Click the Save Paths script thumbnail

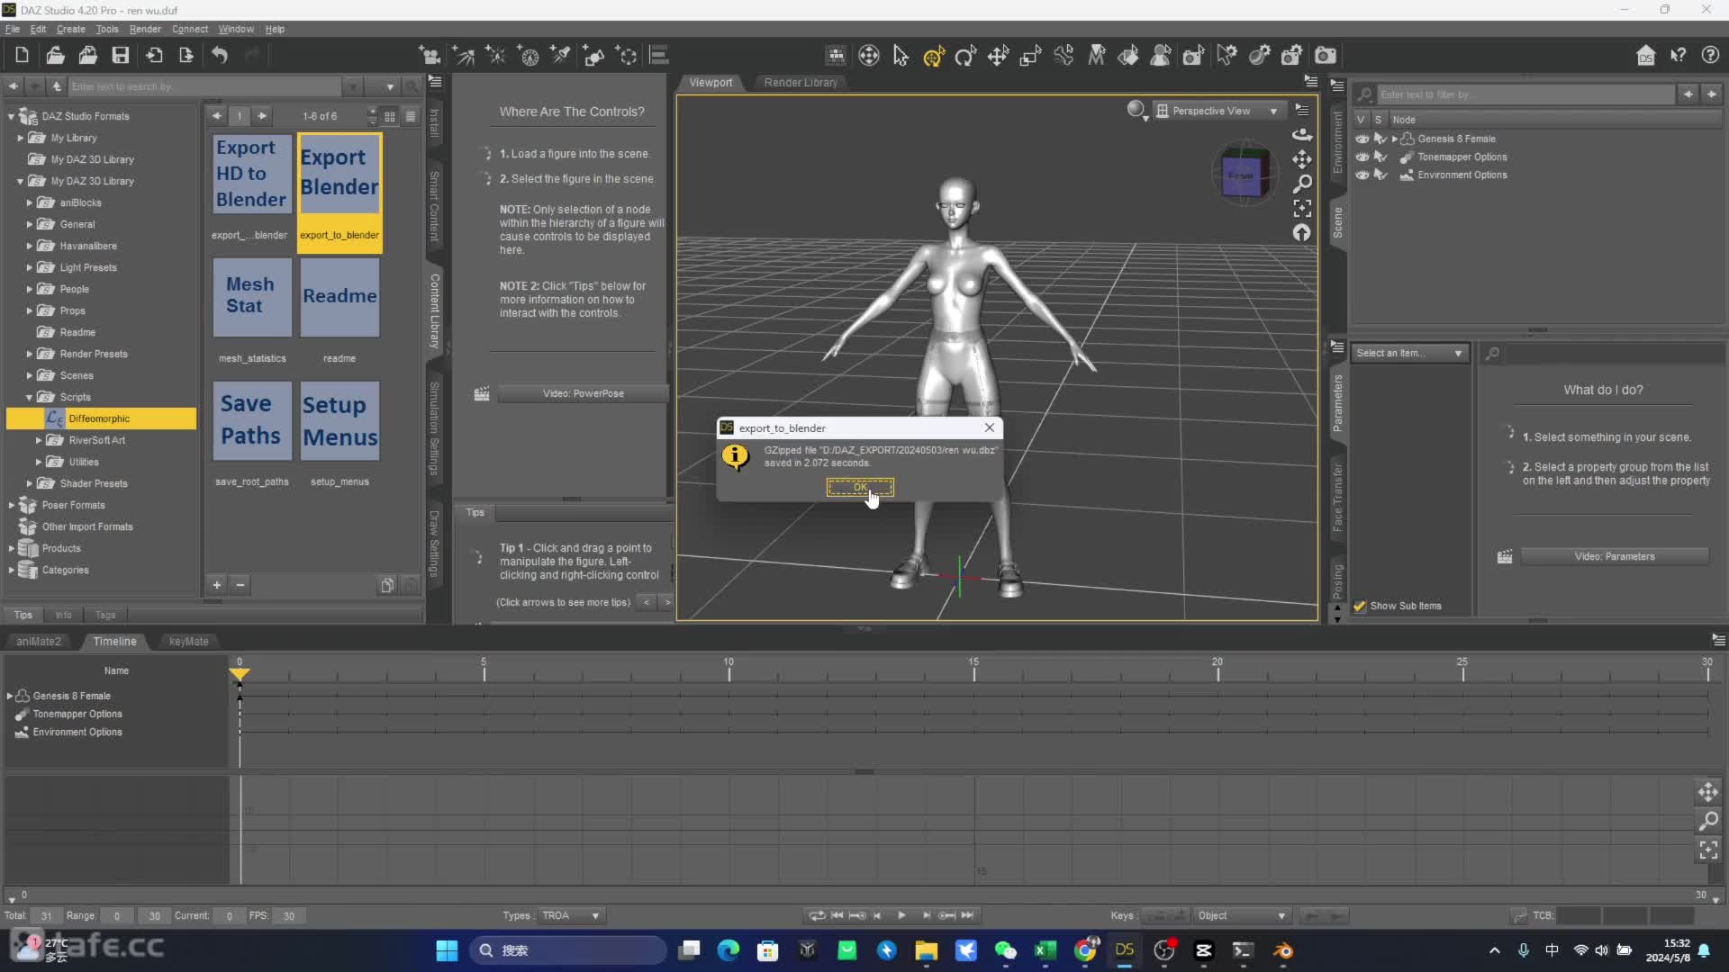pyautogui.click(x=251, y=419)
